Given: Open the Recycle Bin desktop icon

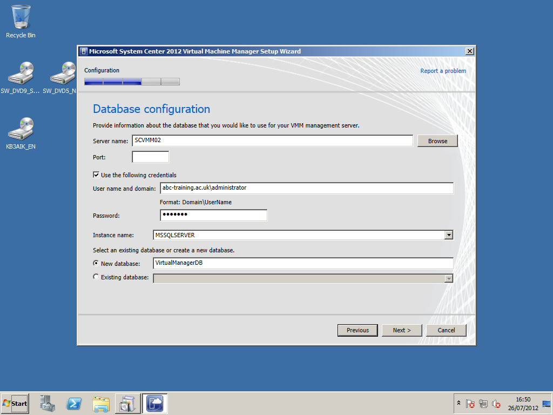Looking at the screenshot, I should (21, 21).
